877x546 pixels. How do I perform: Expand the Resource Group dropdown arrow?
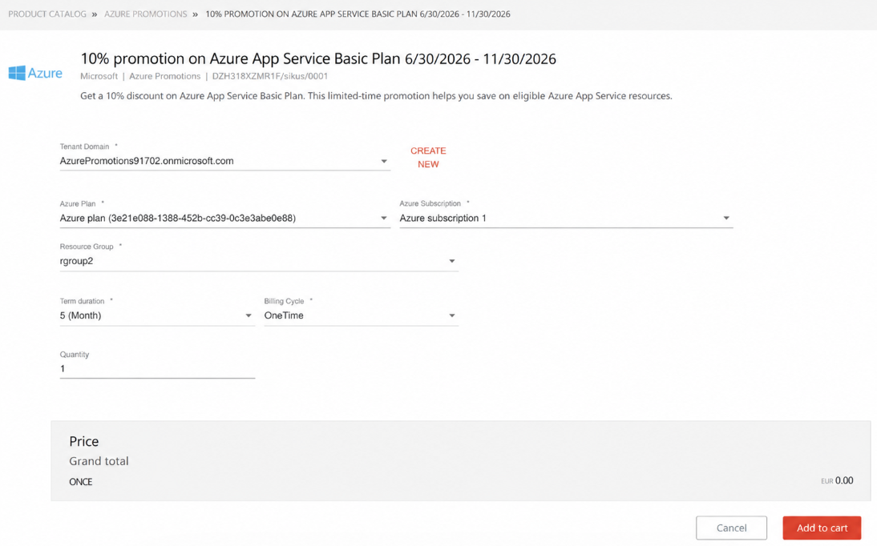(452, 261)
